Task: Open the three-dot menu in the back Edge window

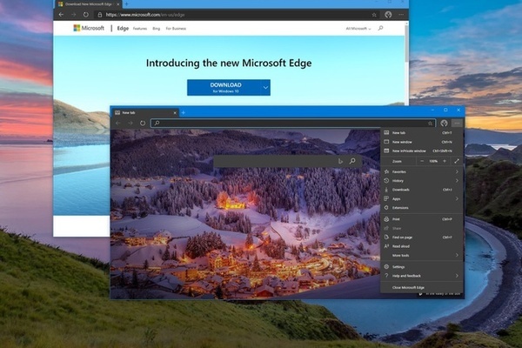Action: pos(401,15)
